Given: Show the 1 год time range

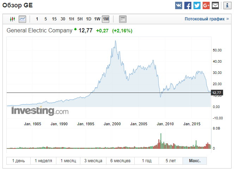Looking at the screenshot, I should [x=147, y=161].
